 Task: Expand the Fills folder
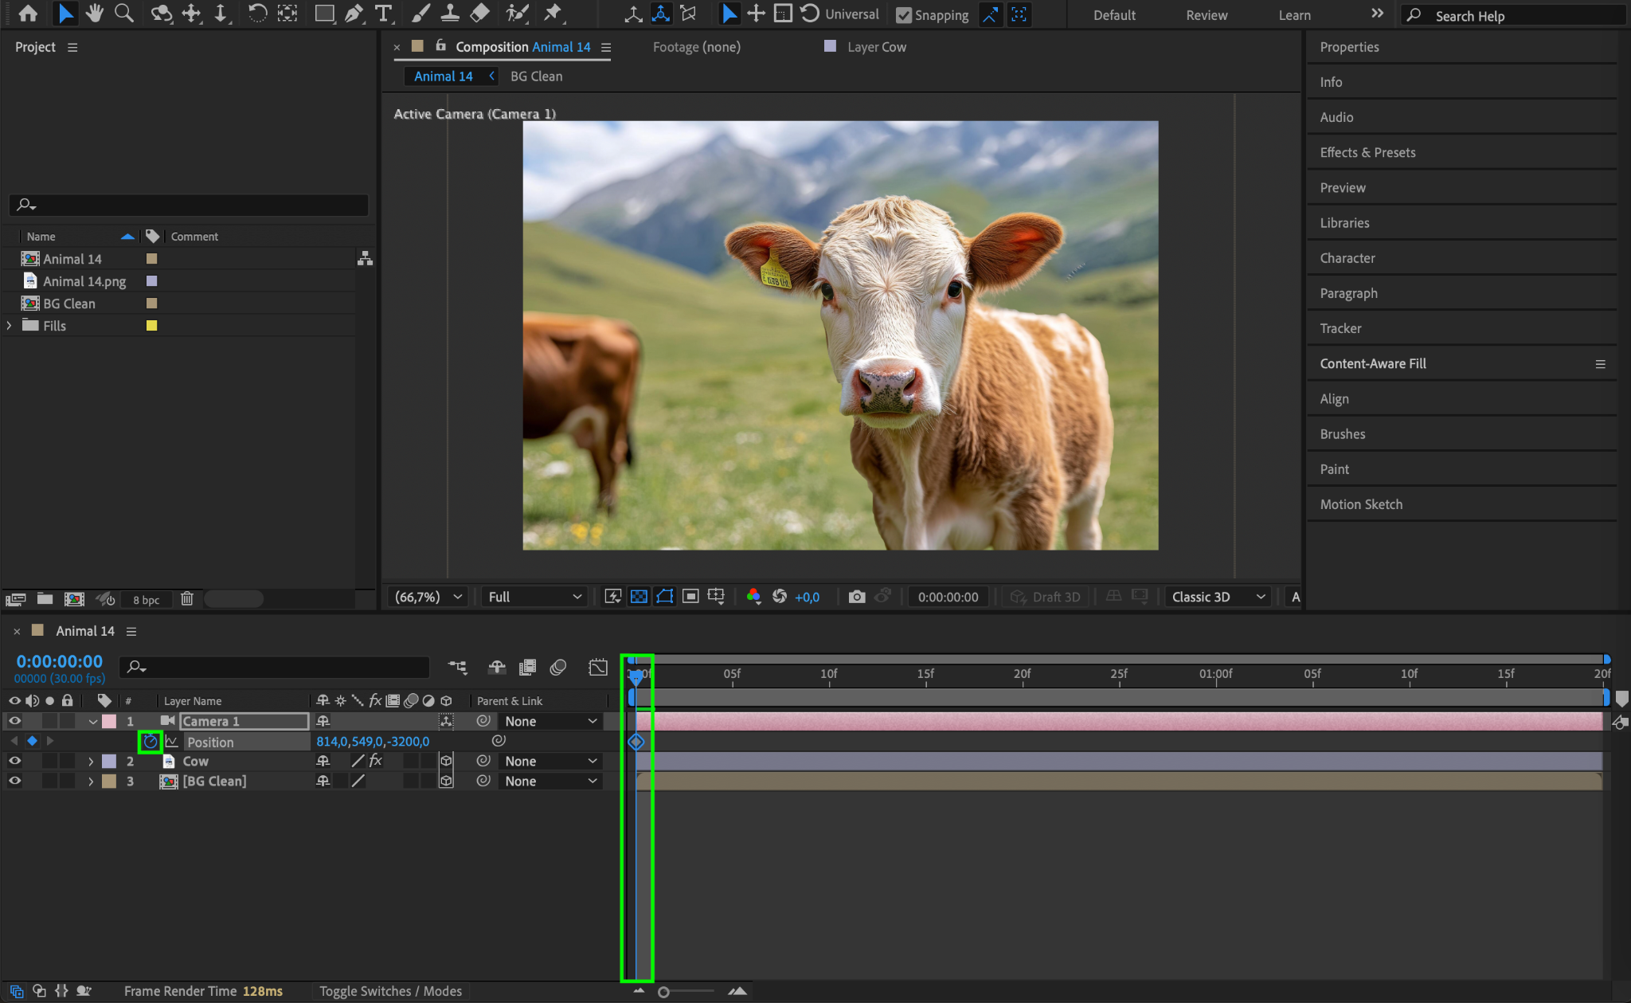tap(10, 326)
